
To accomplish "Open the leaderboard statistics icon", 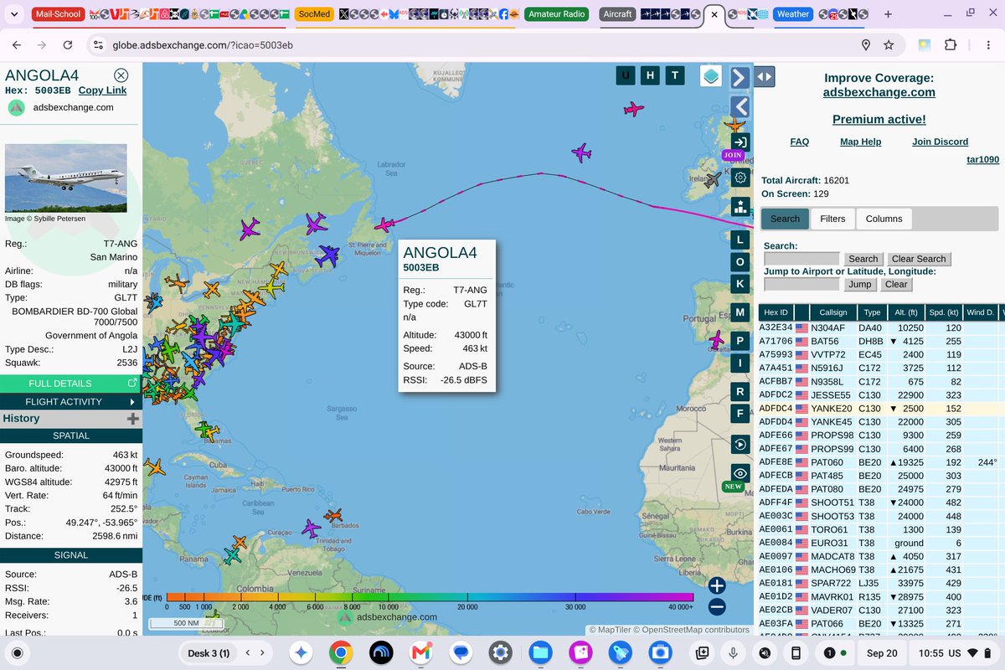I will click(740, 206).
